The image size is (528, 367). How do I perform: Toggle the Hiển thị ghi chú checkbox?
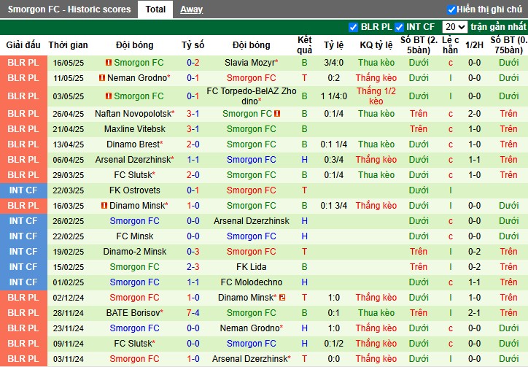coord(451,9)
